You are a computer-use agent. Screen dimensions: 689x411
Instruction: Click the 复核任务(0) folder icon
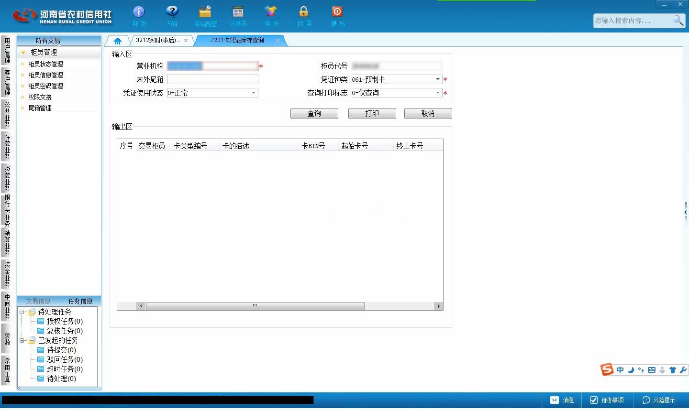point(41,331)
